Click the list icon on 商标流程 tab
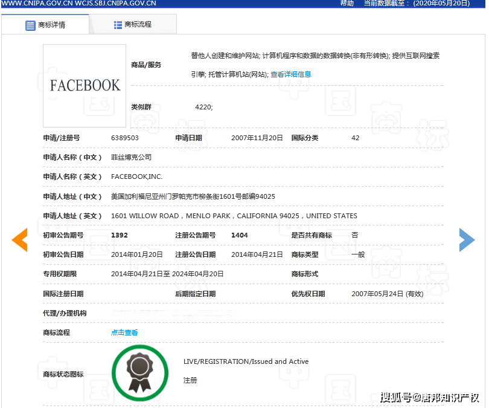Viewport: 489px width, 408px height. [118, 25]
